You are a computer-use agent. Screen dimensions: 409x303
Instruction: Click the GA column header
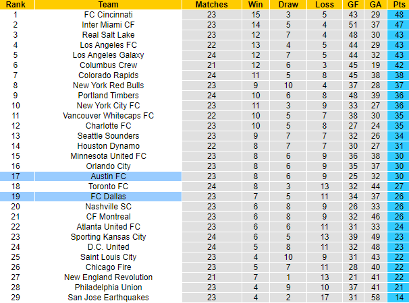375,5
